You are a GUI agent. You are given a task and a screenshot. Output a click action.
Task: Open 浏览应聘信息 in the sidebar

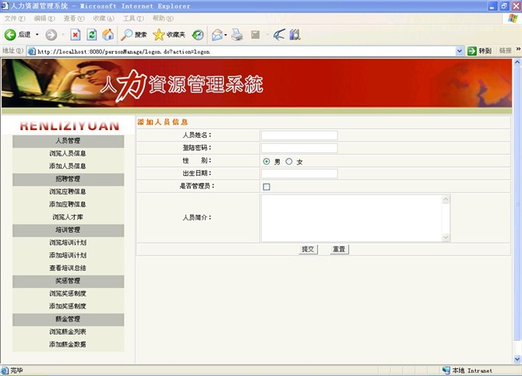tap(68, 192)
